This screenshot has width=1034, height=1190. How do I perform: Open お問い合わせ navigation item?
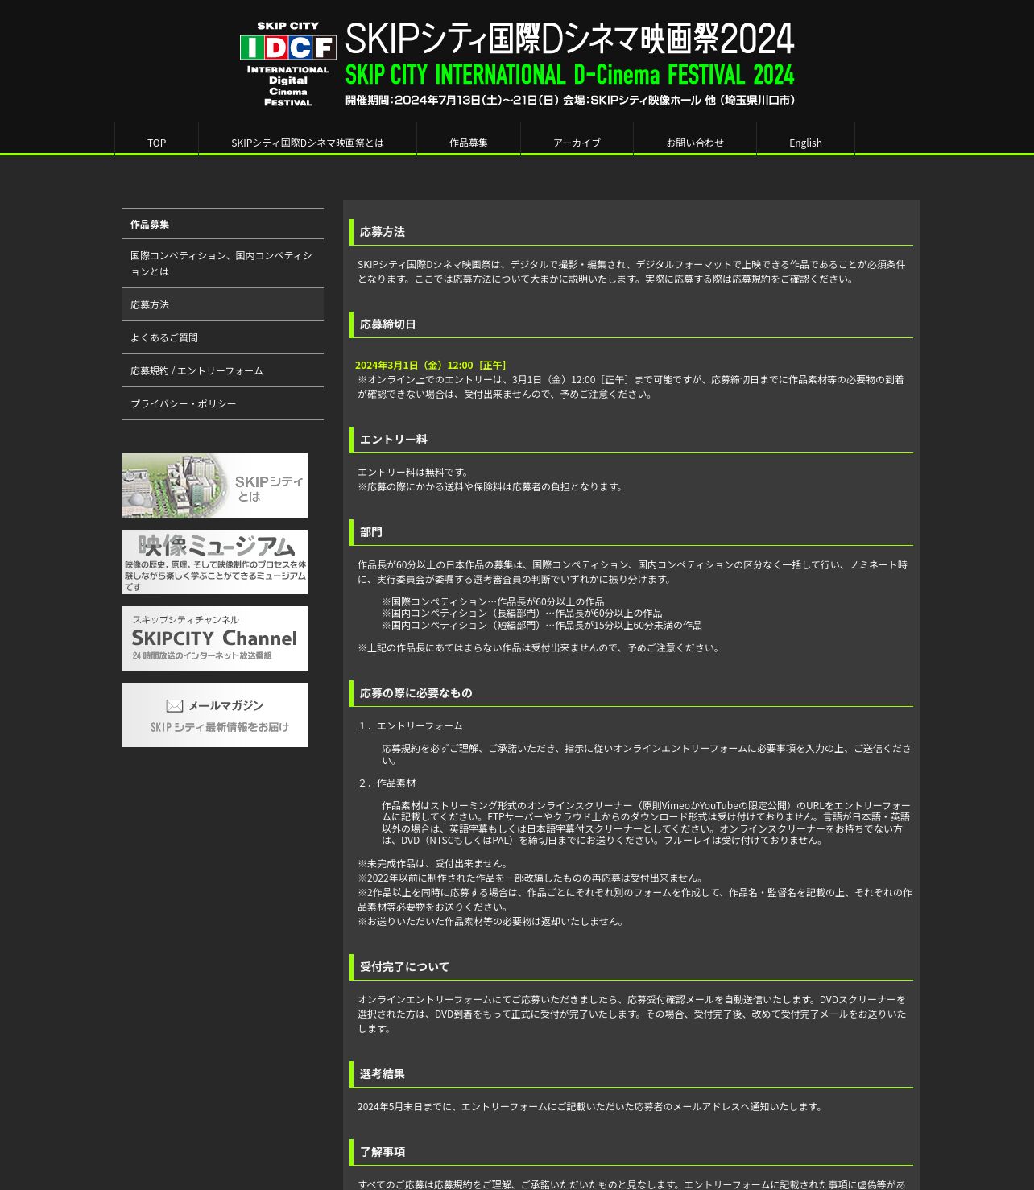point(695,143)
